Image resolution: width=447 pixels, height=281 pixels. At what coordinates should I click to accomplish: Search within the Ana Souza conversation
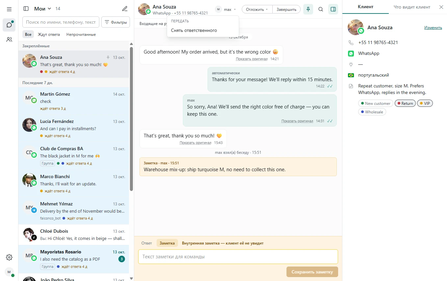(321, 10)
